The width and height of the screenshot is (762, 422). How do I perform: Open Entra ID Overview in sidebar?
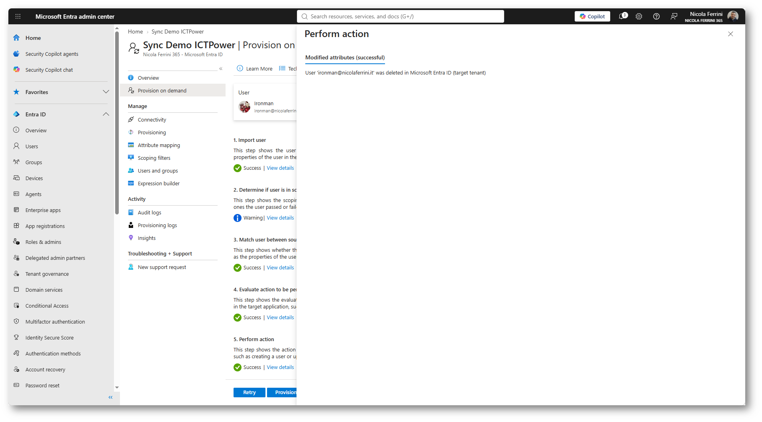36,130
